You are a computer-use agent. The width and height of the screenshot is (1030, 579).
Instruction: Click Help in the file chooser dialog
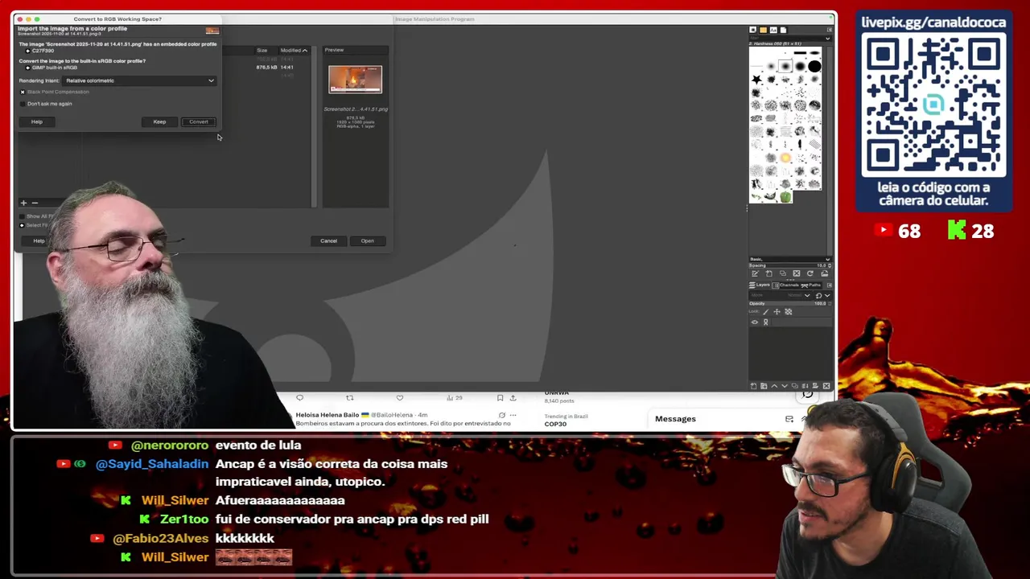click(x=39, y=240)
